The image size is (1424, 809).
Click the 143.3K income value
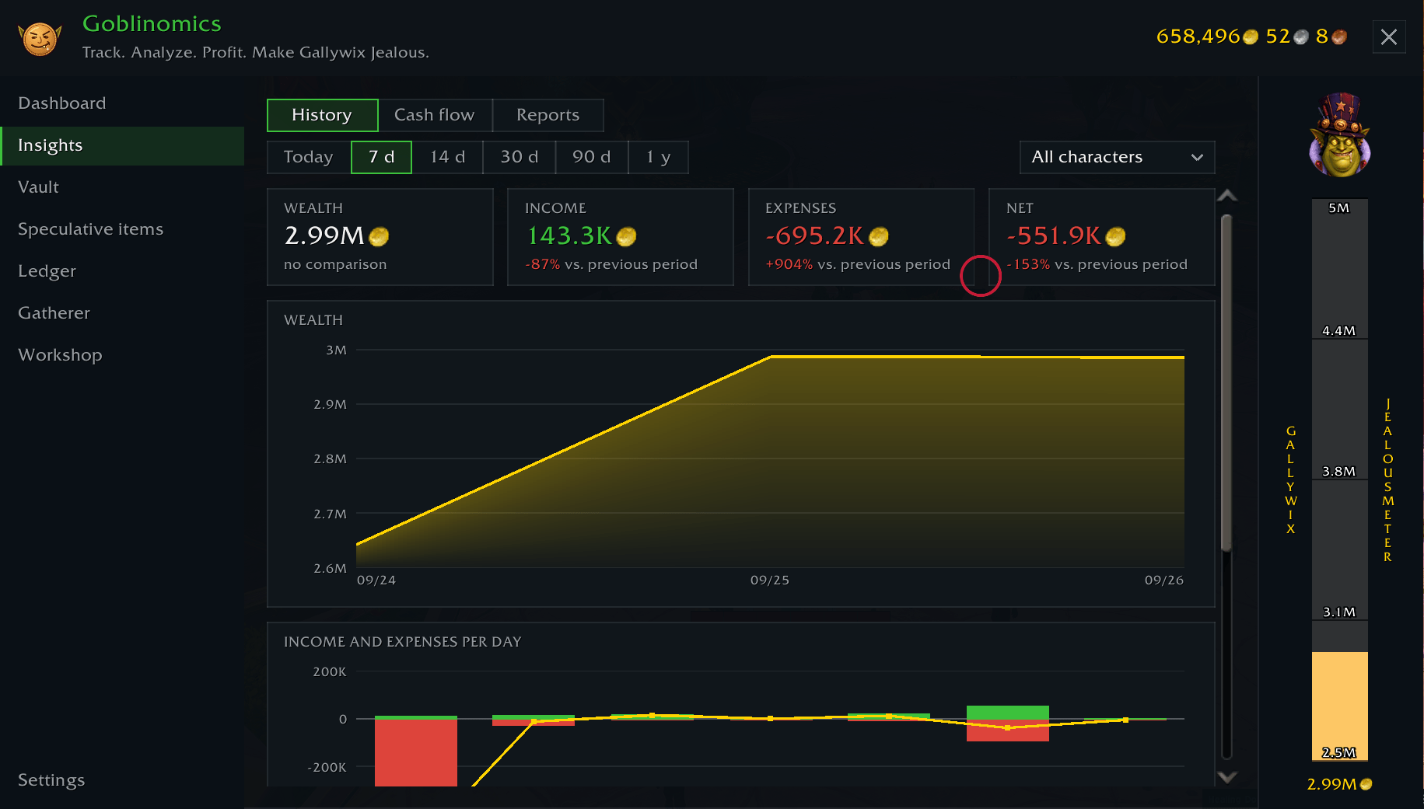tap(570, 235)
